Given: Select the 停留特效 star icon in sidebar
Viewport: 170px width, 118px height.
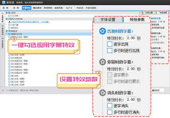Looking at the screenshot, I should point(2,26).
